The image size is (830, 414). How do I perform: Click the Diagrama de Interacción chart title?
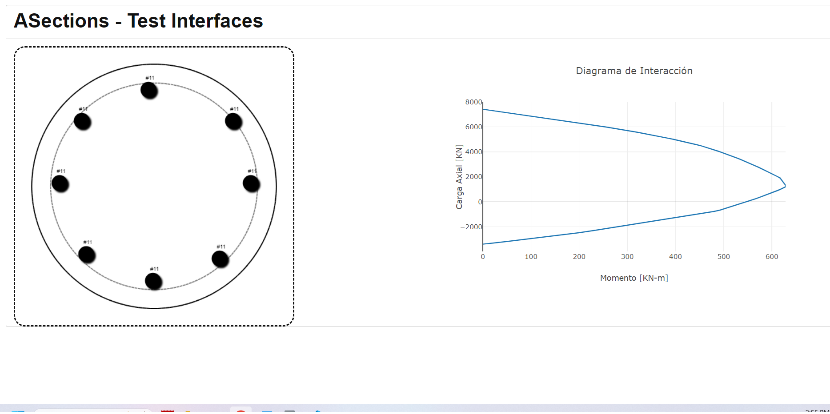pyautogui.click(x=634, y=71)
